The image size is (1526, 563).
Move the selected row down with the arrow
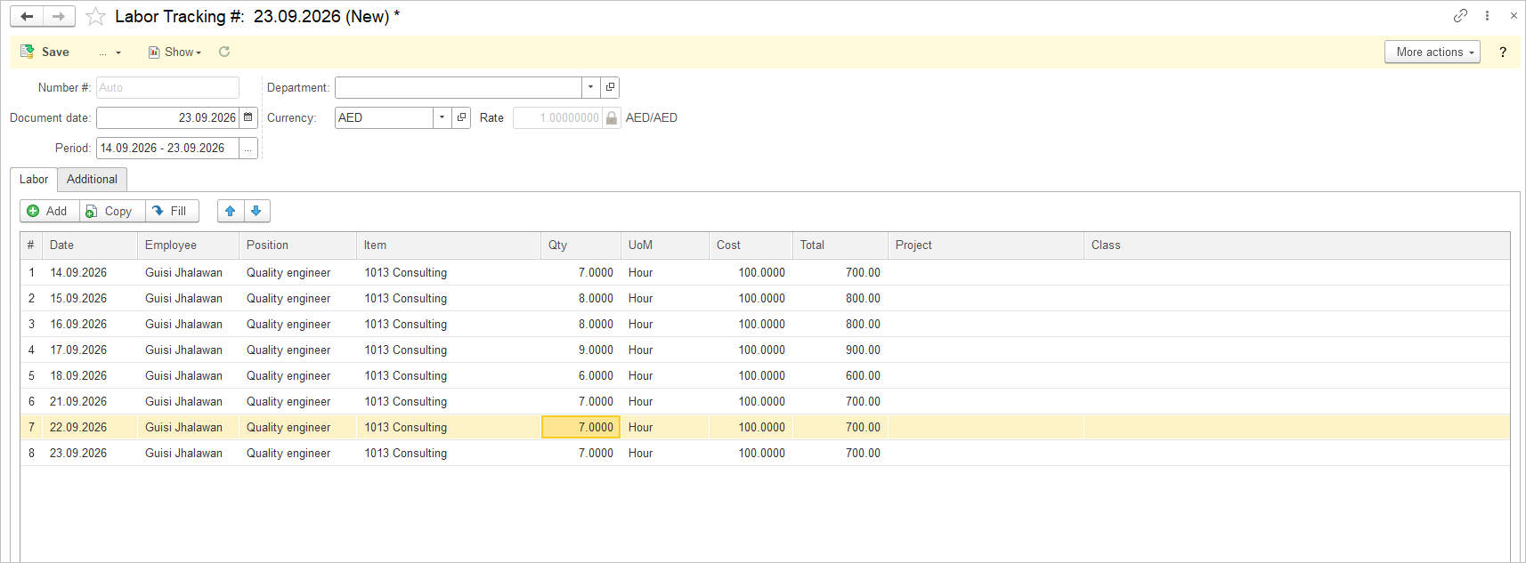256,211
